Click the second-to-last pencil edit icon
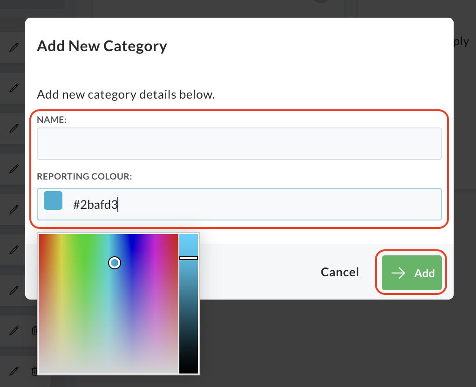Screen dimensions: 476x387 click(14, 331)
